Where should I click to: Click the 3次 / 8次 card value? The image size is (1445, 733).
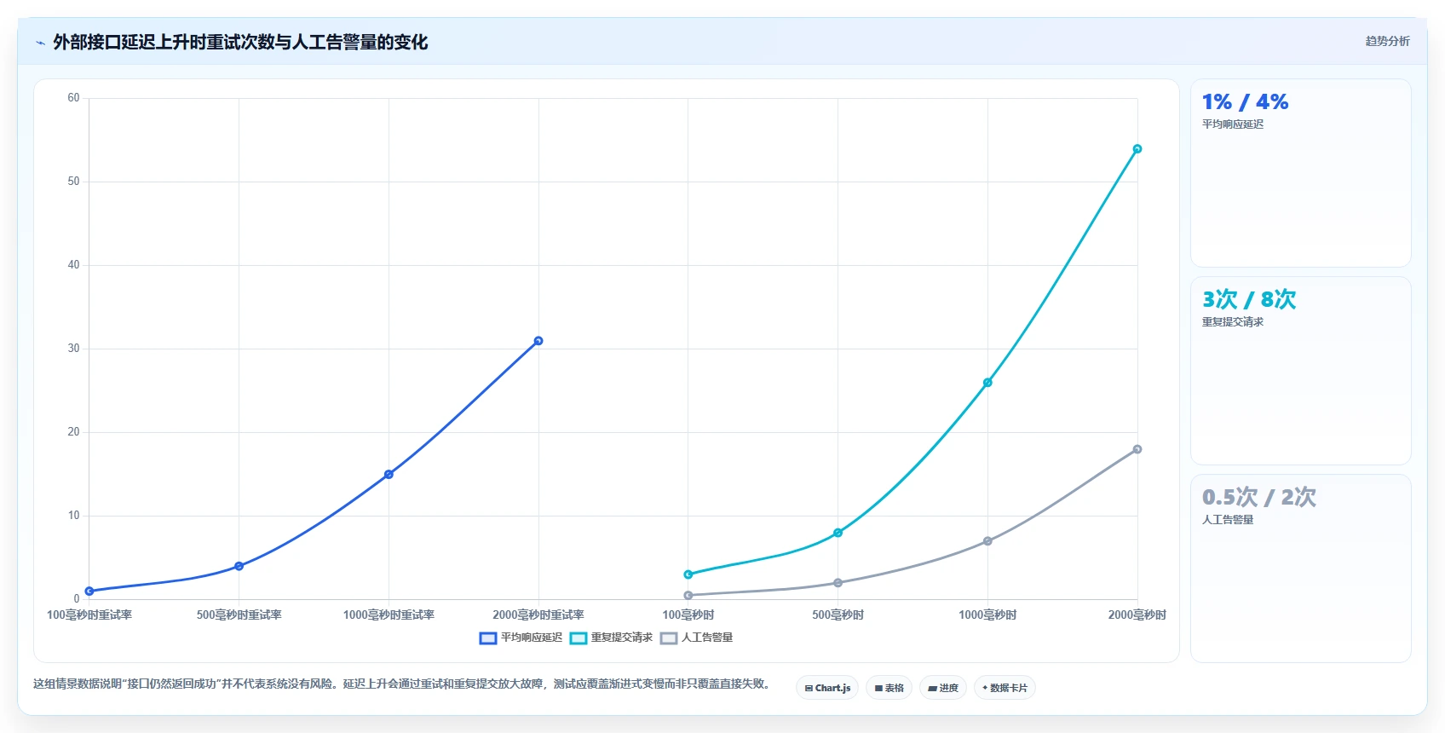(1249, 300)
